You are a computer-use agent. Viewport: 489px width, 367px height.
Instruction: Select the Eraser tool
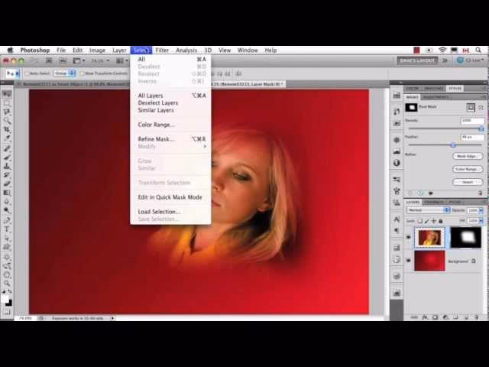click(x=7, y=183)
